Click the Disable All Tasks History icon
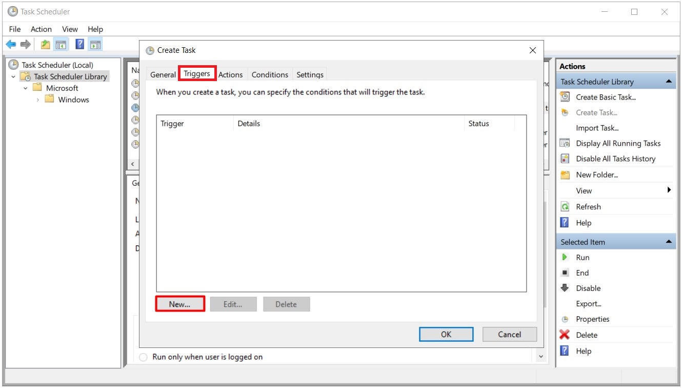The image size is (682, 388). [565, 159]
